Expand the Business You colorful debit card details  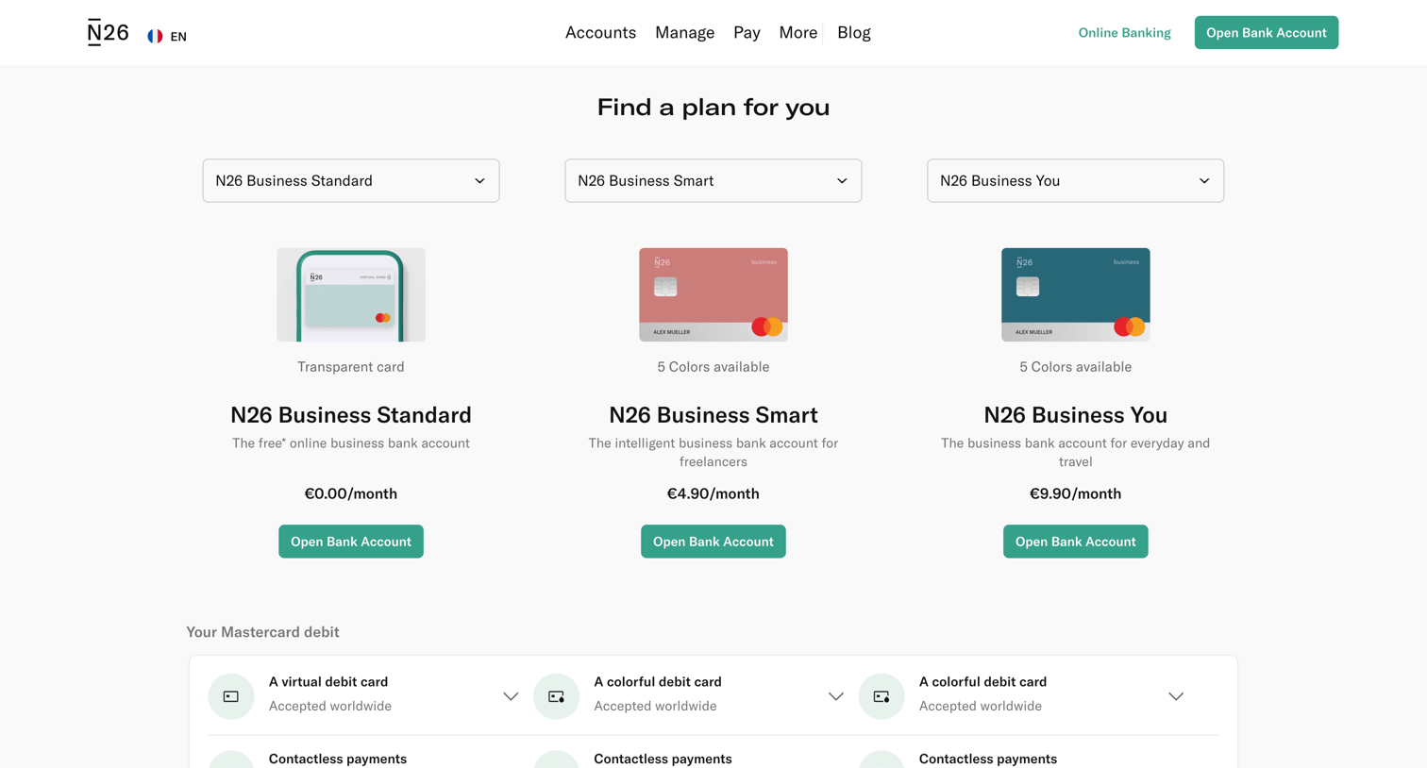pyautogui.click(x=1176, y=696)
